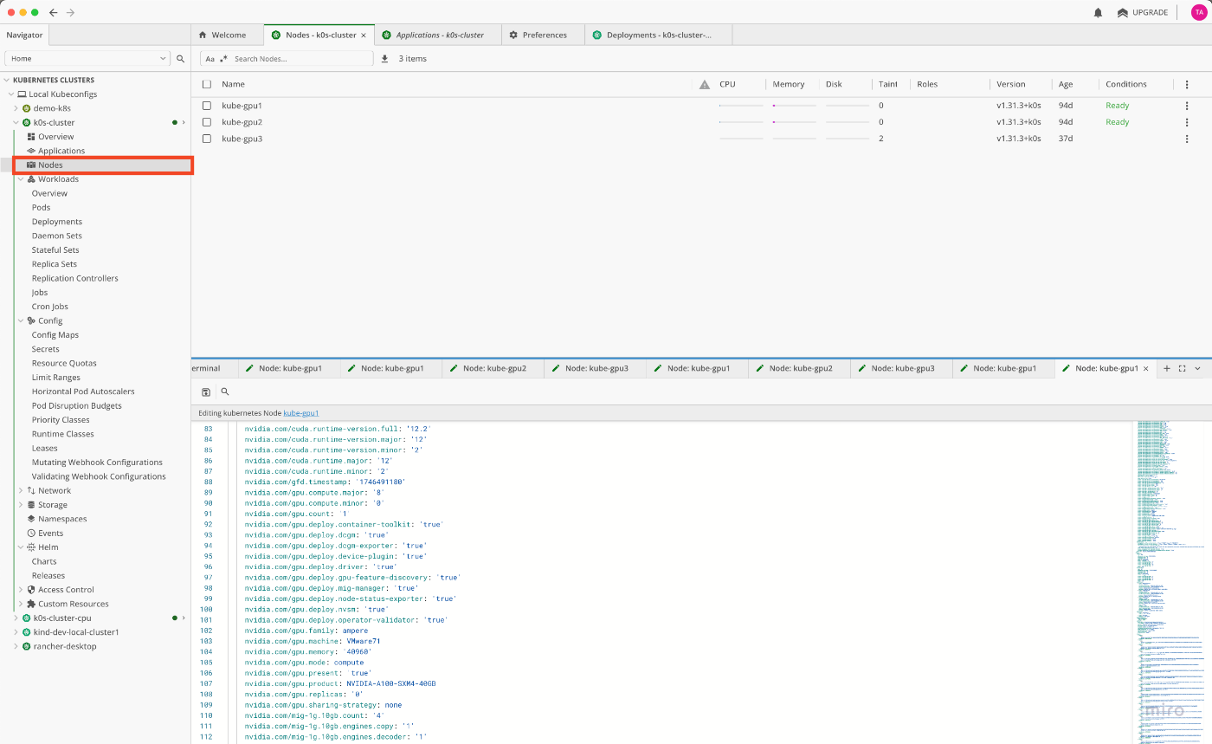This screenshot has width=1212, height=744.
Task: Expand the Access Control section
Action: point(21,590)
